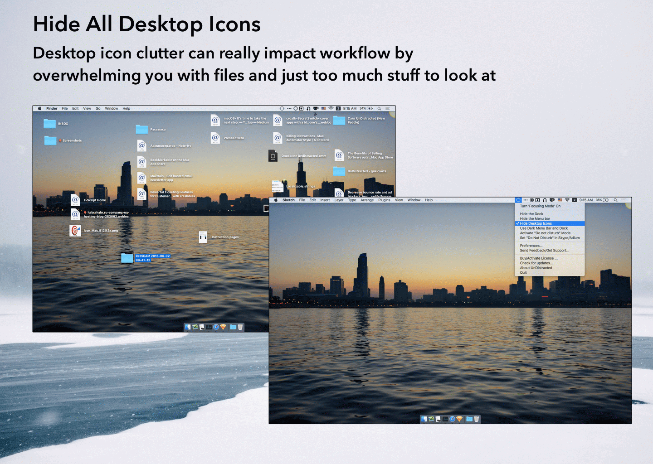The height and width of the screenshot is (464, 653).
Task: Choose Send Feedback/Get Support...
Action: [550, 250]
